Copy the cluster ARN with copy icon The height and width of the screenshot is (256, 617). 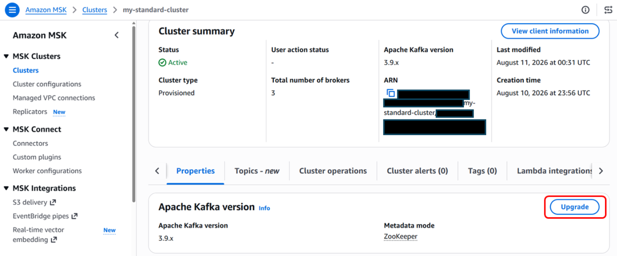(390, 93)
